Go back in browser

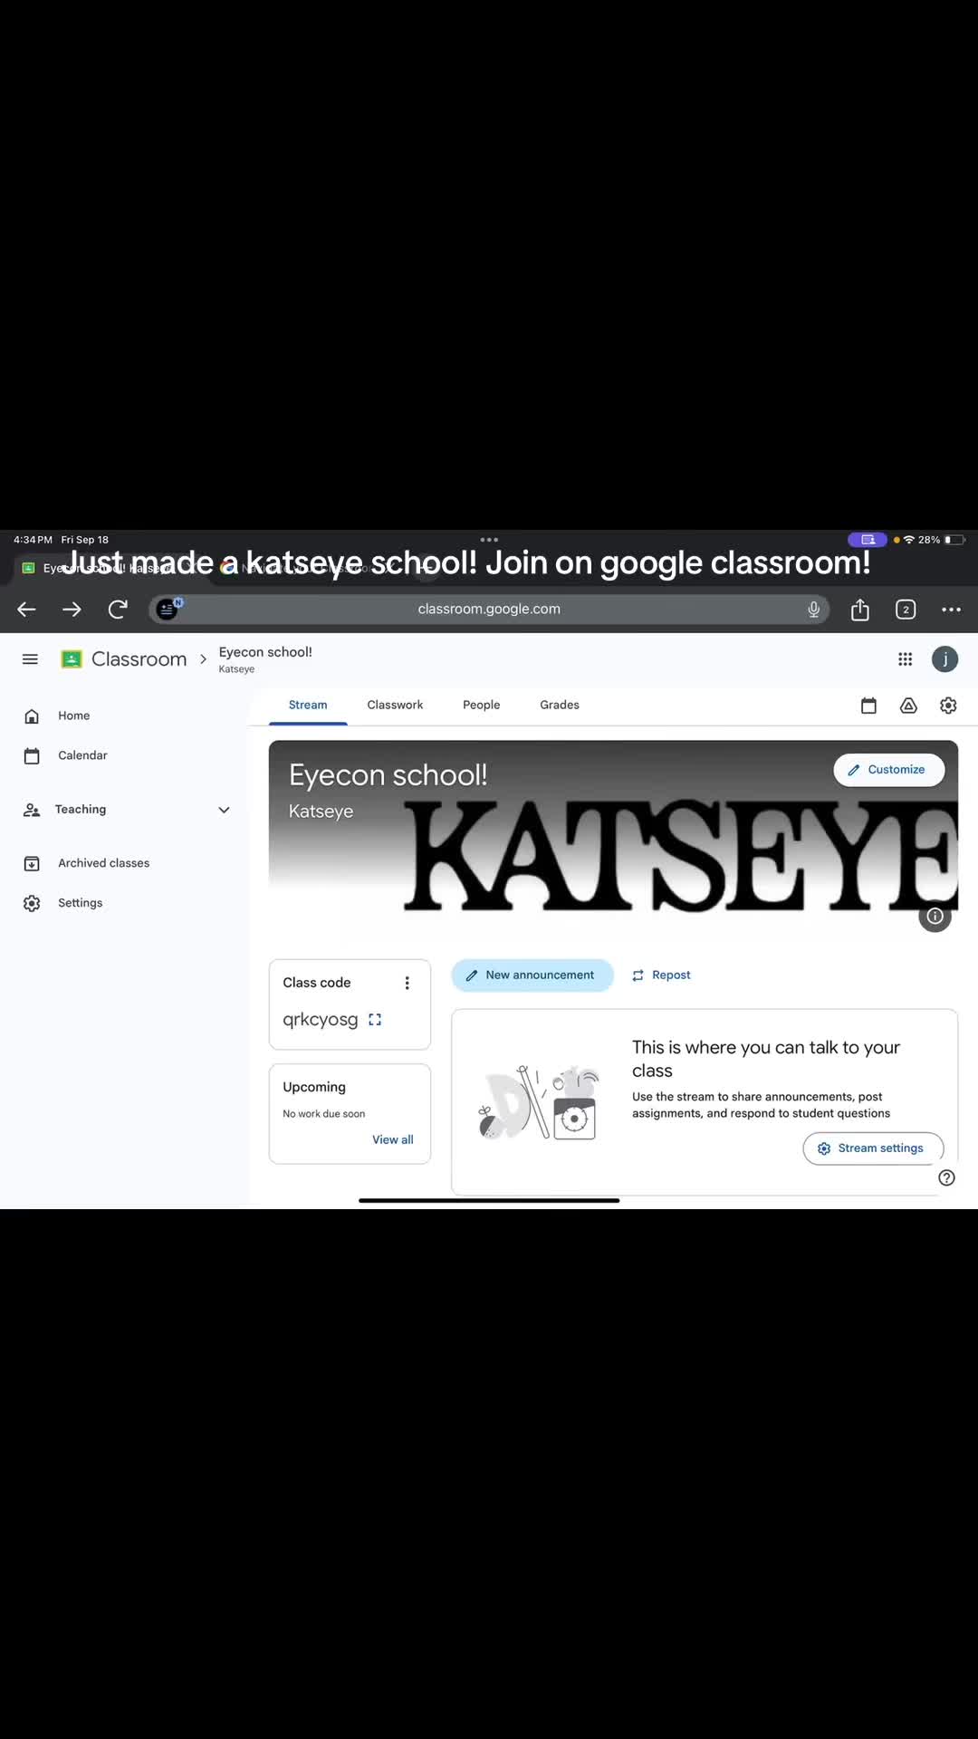(x=26, y=610)
